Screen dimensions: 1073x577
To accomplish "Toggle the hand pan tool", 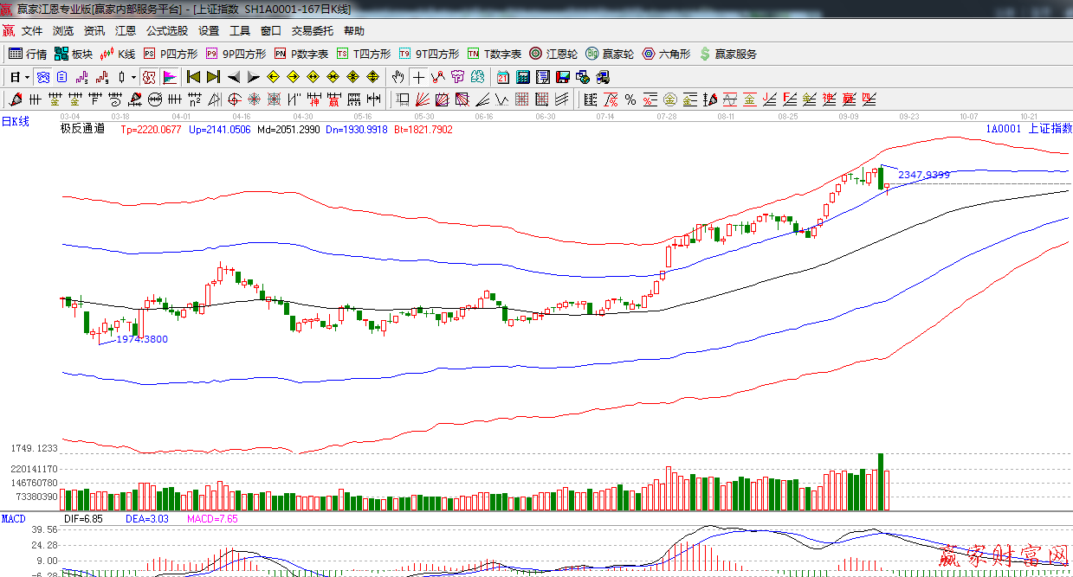I will (x=398, y=77).
